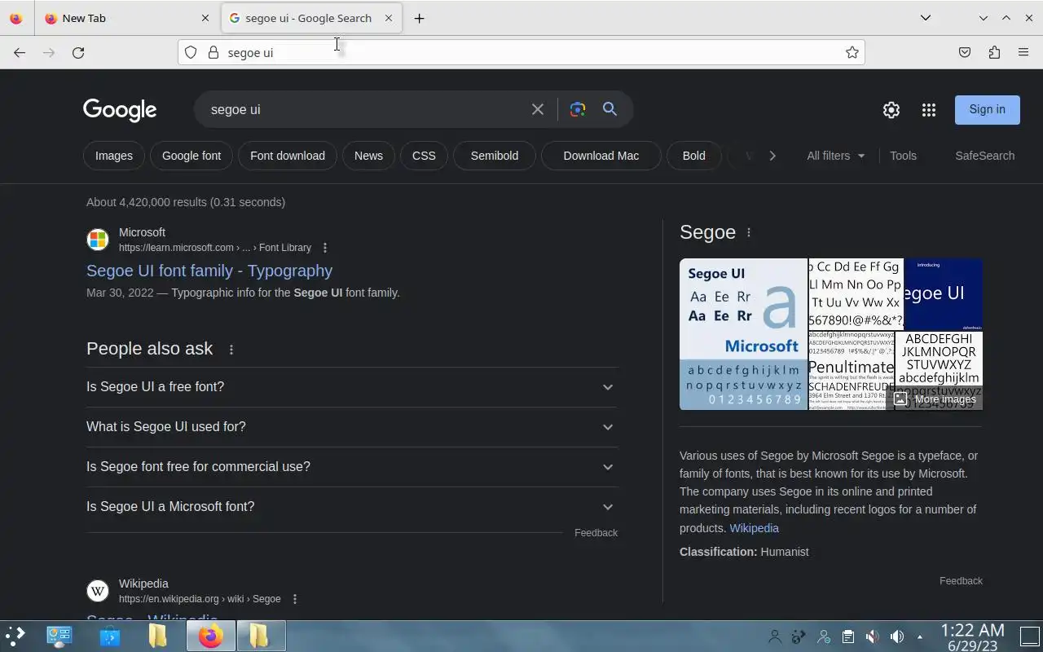Image resolution: width=1043 pixels, height=652 pixels.
Task: Select the Bold filter chip
Action: click(694, 156)
